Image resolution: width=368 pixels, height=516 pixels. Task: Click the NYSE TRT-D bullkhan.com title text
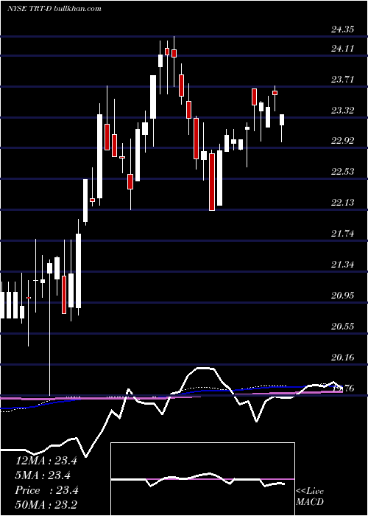tap(54, 9)
